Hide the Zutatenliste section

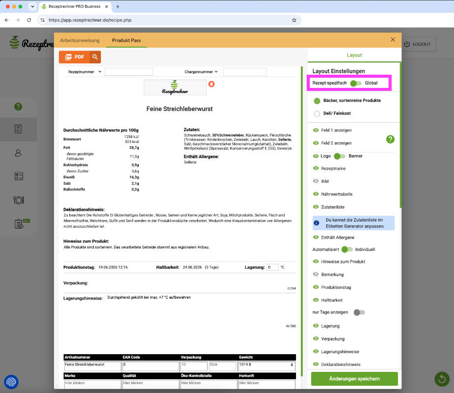[x=316, y=207]
